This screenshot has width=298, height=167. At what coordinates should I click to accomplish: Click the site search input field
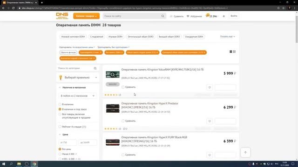click(x=132, y=16)
